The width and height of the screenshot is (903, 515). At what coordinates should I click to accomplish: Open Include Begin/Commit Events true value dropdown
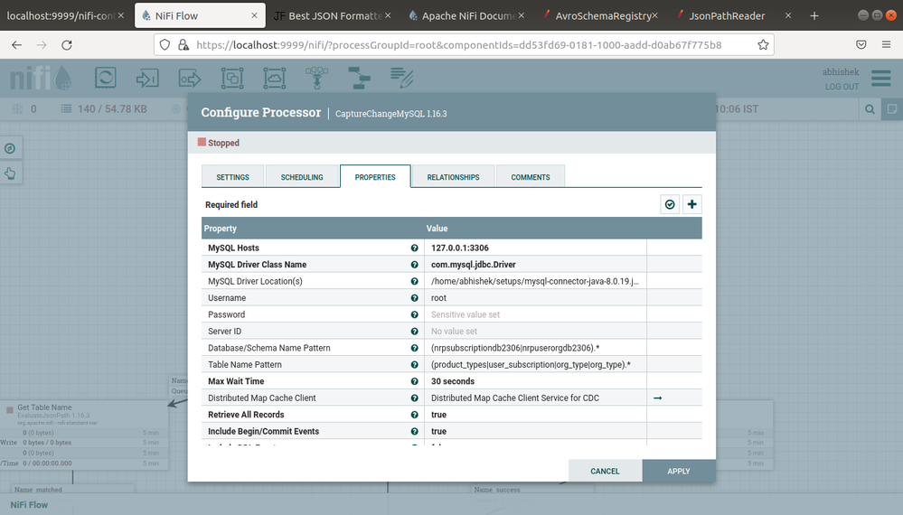(x=536, y=432)
